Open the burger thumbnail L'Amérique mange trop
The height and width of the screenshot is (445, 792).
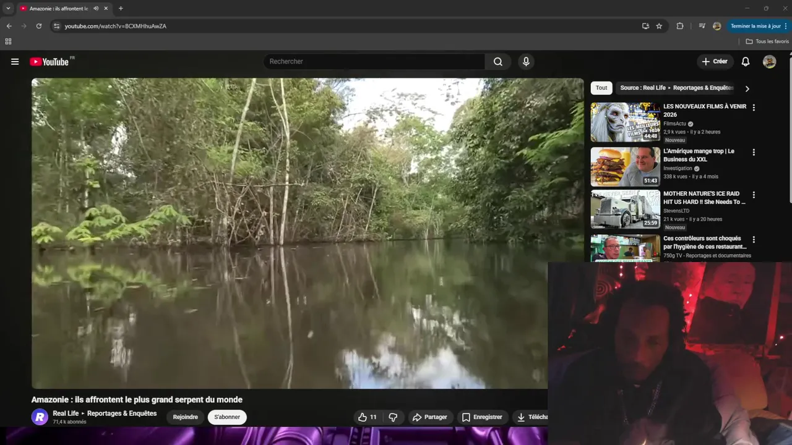pyautogui.click(x=625, y=167)
